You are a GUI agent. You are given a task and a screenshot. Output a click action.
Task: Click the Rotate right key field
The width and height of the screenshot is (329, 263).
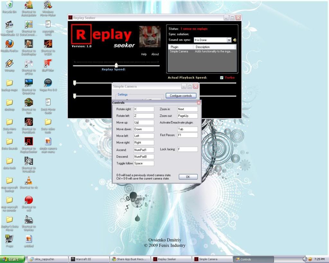(144, 109)
